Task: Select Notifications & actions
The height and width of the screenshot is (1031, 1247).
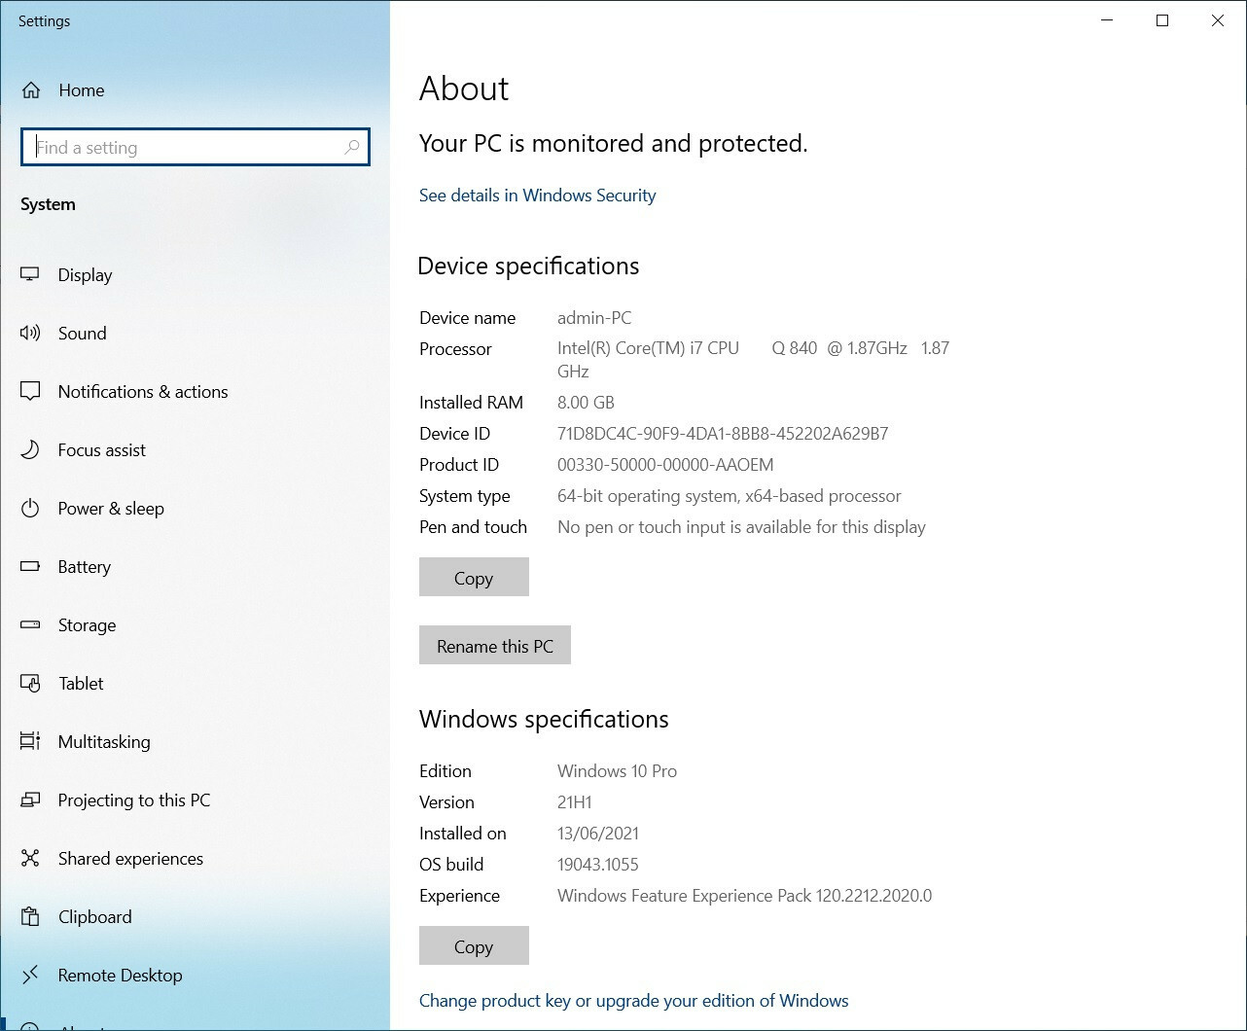Action: click(x=195, y=392)
